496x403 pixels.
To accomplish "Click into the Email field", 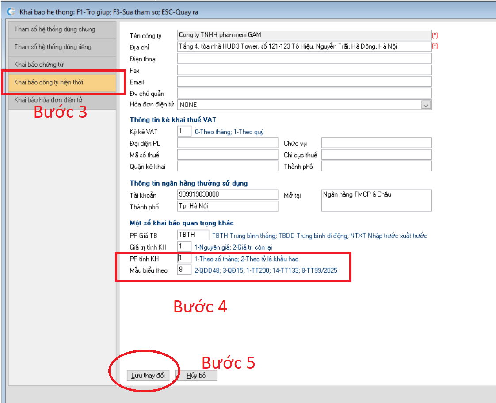I will (x=304, y=81).
